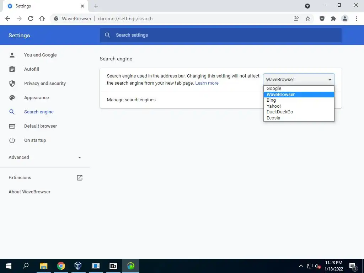Open the notification center icon
364x273 pixels.
pyautogui.click(x=353, y=266)
